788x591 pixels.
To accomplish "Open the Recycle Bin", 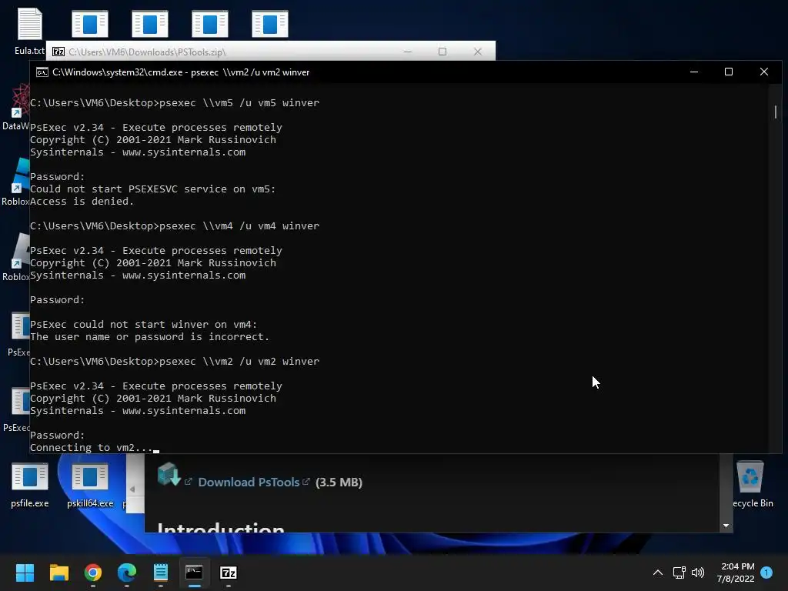I will [751, 484].
